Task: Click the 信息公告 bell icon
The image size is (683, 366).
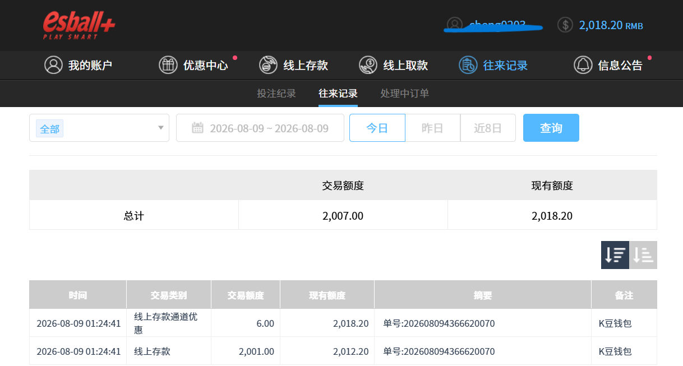Action: pos(583,65)
